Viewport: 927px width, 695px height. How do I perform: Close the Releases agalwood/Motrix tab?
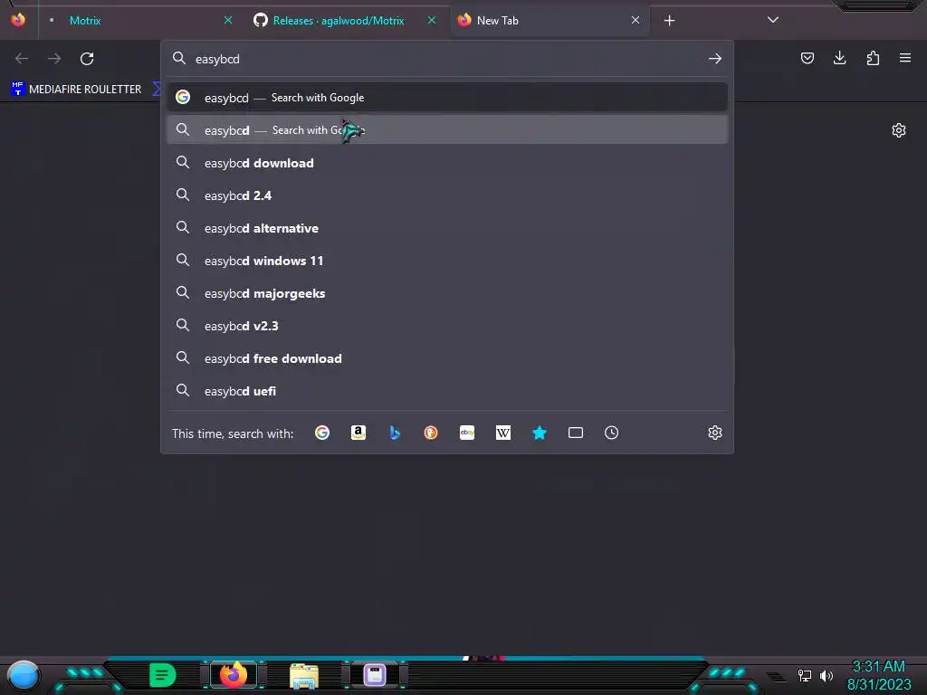(432, 20)
